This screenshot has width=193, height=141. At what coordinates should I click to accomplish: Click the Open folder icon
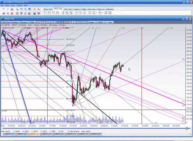point(8,9)
